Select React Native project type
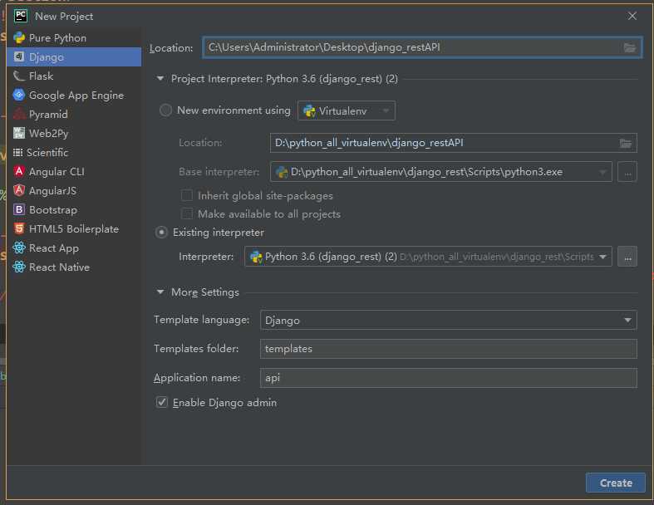This screenshot has width=654, height=505. (74, 267)
